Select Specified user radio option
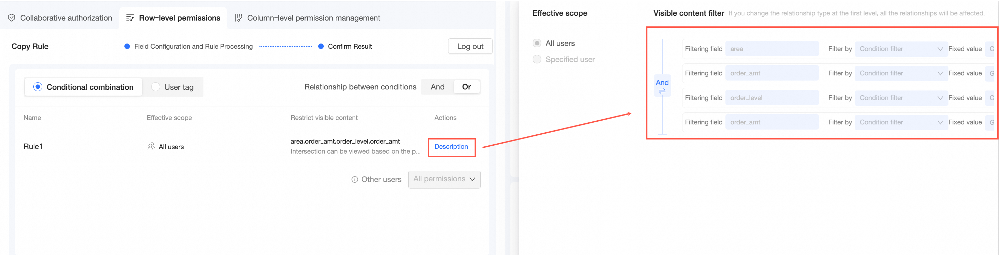The height and width of the screenshot is (255, 1000). tap(537, 59)
